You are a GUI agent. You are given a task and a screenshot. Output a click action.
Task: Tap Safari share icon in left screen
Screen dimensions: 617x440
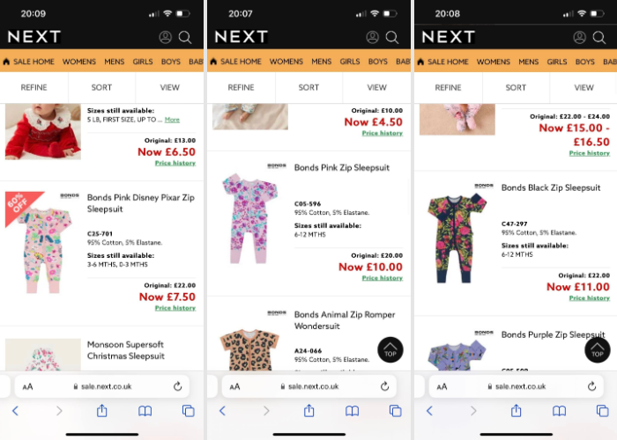[102, 411]
